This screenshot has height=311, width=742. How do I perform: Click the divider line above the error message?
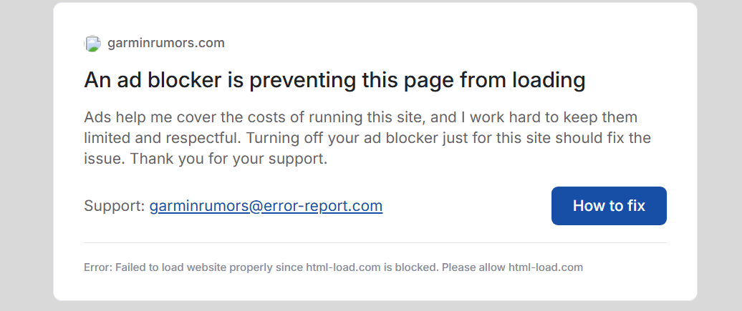tap(375, 243)
